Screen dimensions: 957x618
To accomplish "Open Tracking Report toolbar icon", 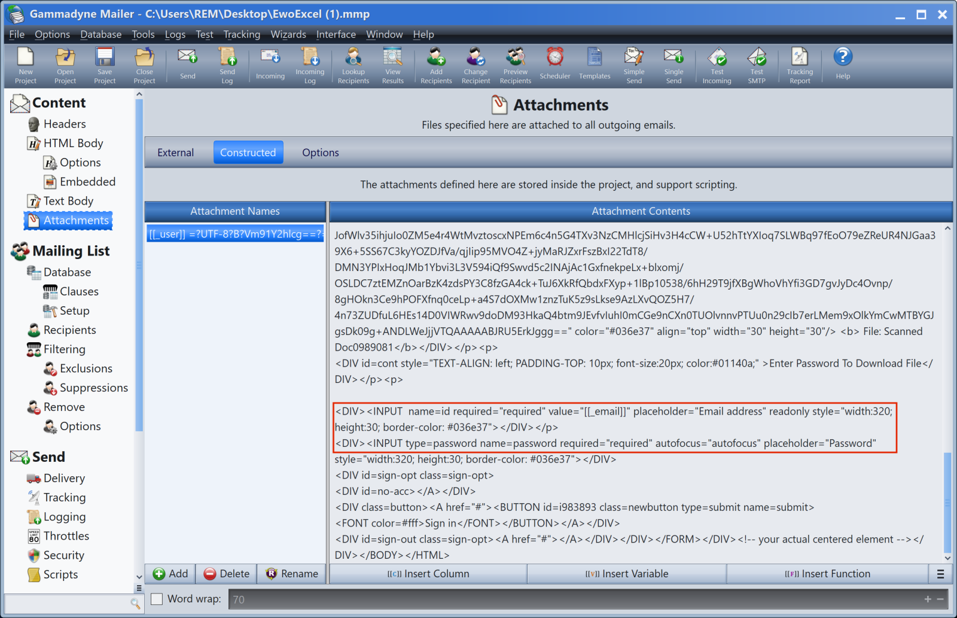I will pos(800,57).
